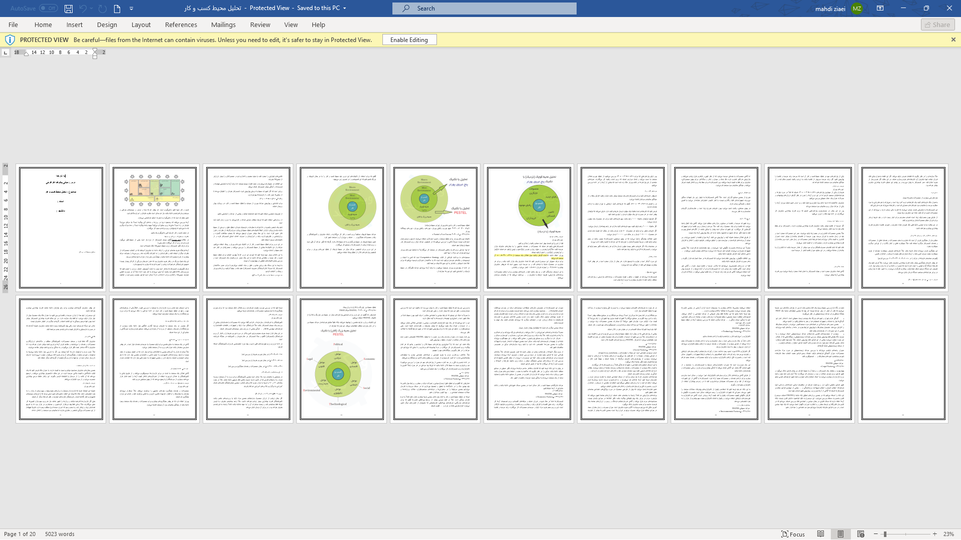Expand the Layout tab options

coord(141,24)
